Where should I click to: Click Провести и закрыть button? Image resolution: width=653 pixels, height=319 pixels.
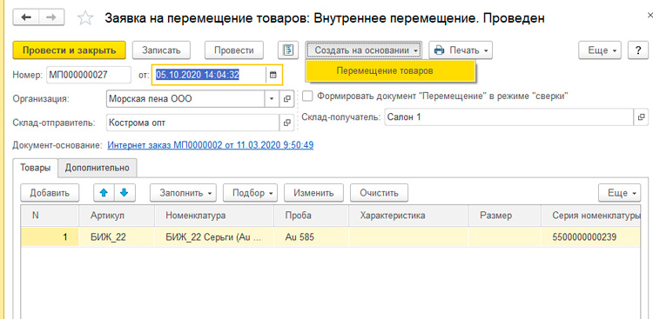pyautogui.click(x=69, y=50)
